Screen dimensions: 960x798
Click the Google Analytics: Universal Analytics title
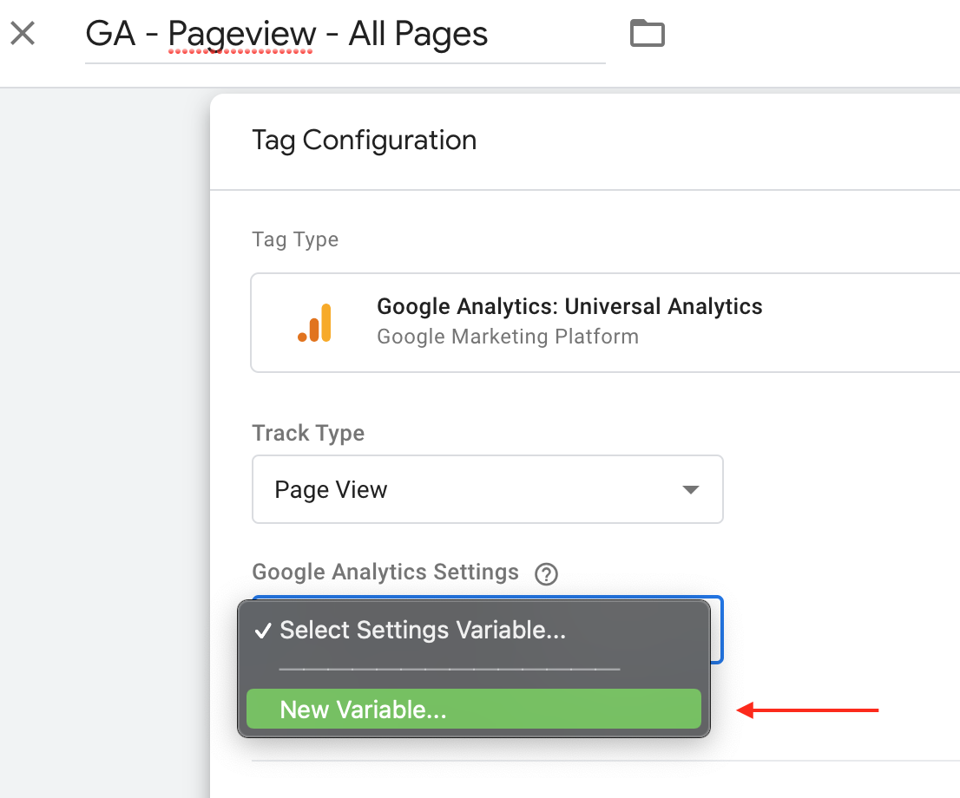[569, 306]
